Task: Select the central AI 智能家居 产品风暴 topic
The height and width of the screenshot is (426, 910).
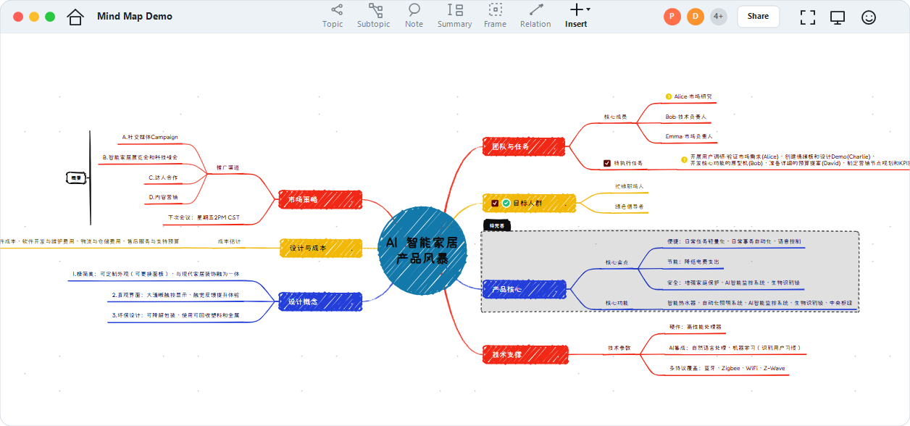Action: [x=422, y=251]
